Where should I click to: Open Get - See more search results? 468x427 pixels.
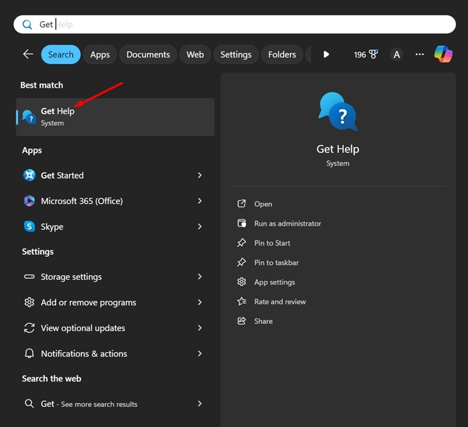click(115, 404)
